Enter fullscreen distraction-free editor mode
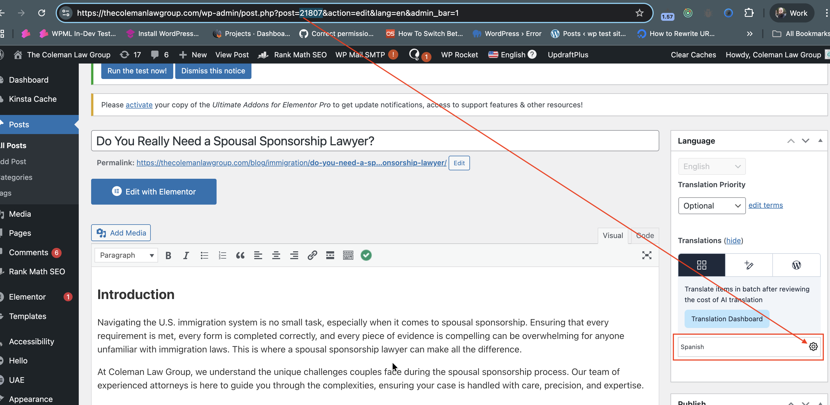Screen dimensions: 830x405 (646, 255)
